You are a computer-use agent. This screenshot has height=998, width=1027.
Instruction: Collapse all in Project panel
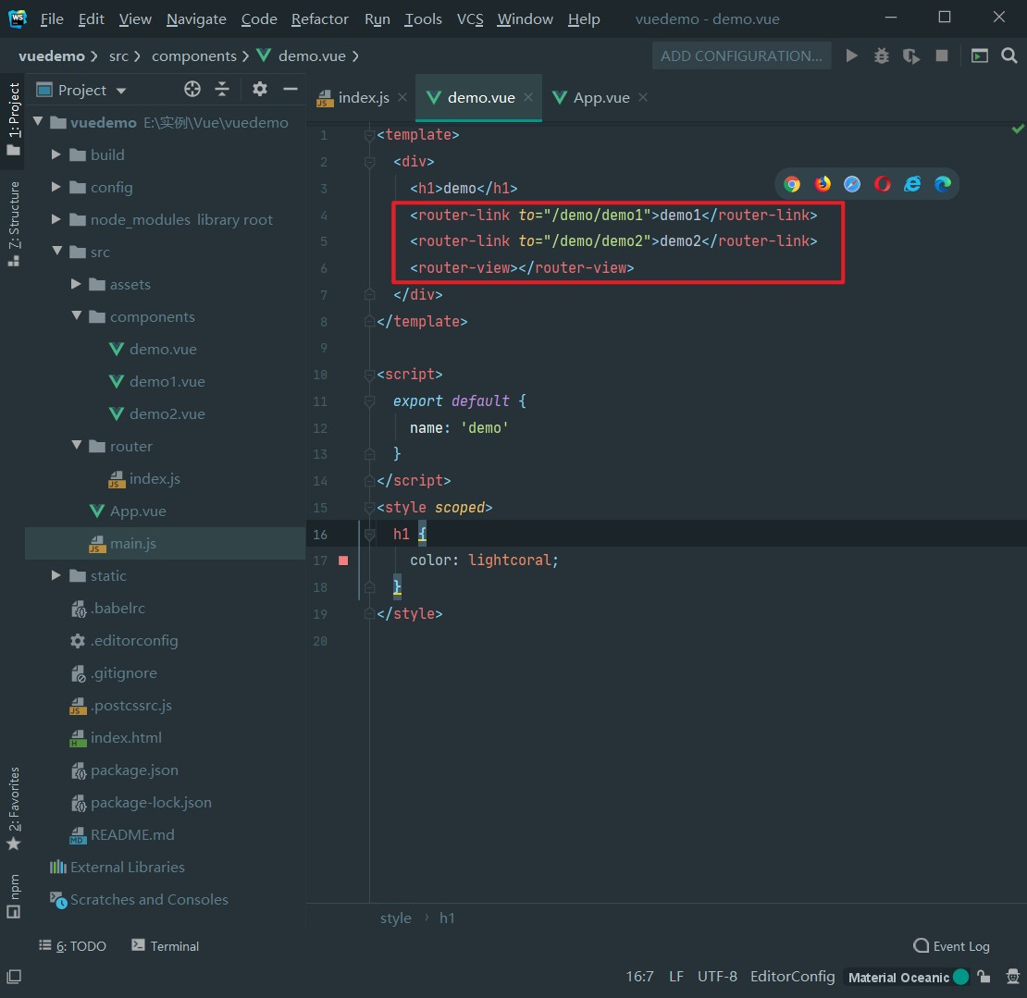(222, 89)
